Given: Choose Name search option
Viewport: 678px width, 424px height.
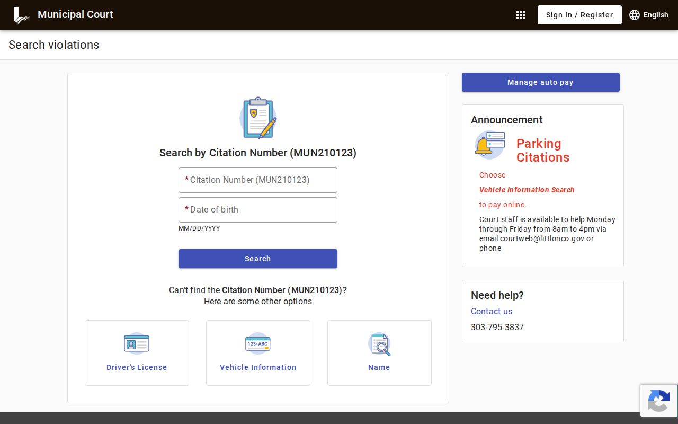Looking at the screenshot, I should pyautogui.click(x=379, y=353).
